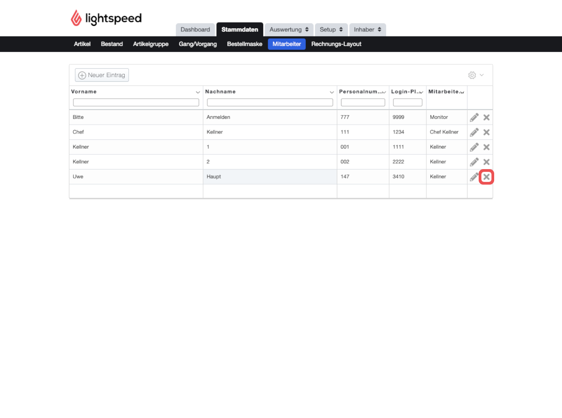Expand the Inhaber dropdown tab
Screen dimensions: 562x418
(x=367, y=29)
